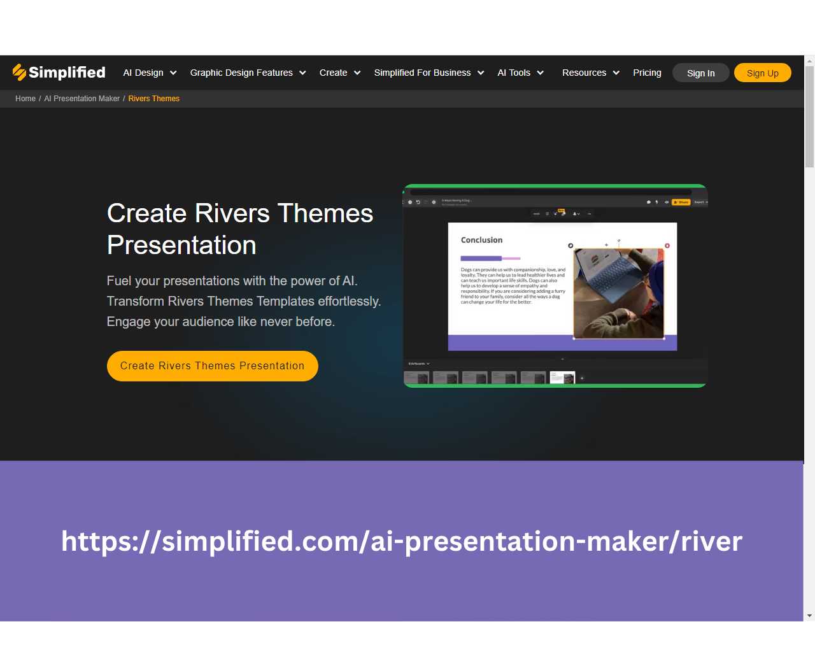Click the Conclusion slide preview image
This screenshot has height=652, width=815.
click(x=562, y=286)
